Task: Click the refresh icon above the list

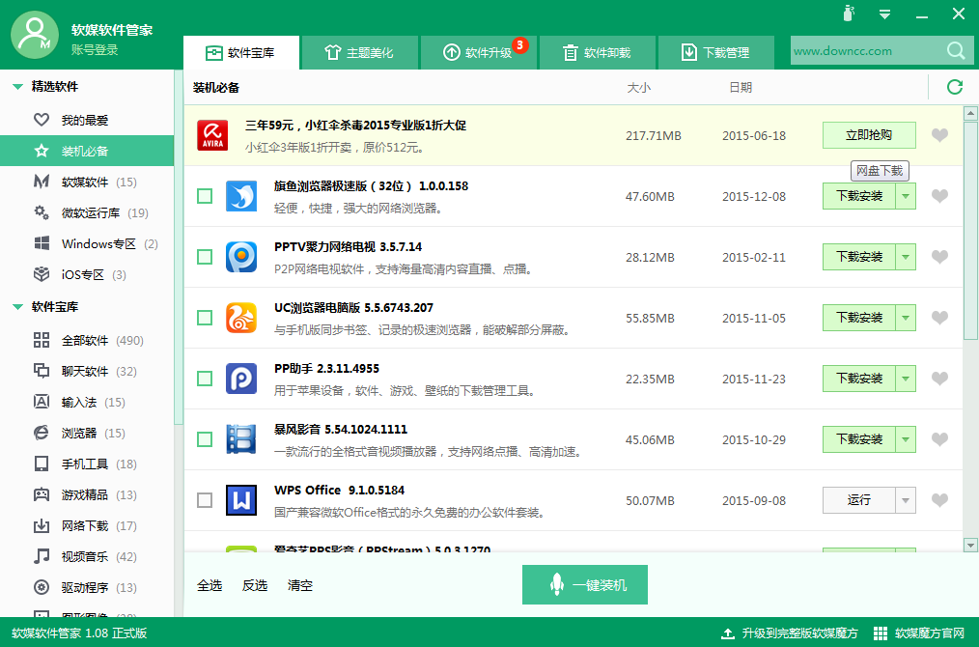Action: click(x=954, y=87)
